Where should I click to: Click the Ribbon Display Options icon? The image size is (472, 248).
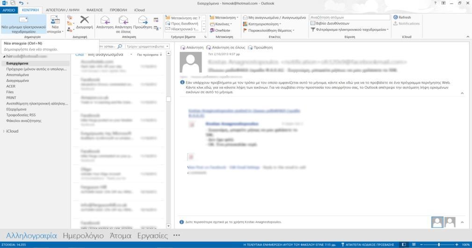click(443, 3)
